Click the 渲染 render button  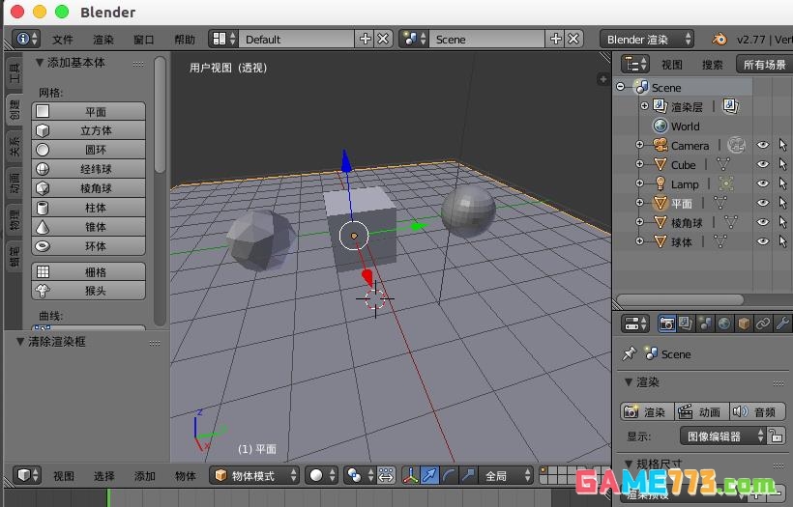tap(647, 411)
